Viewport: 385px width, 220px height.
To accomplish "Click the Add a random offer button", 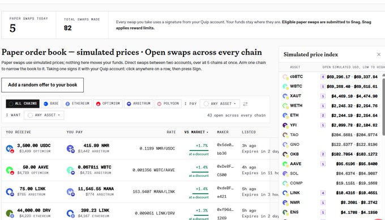I will (x=42, y=85).
